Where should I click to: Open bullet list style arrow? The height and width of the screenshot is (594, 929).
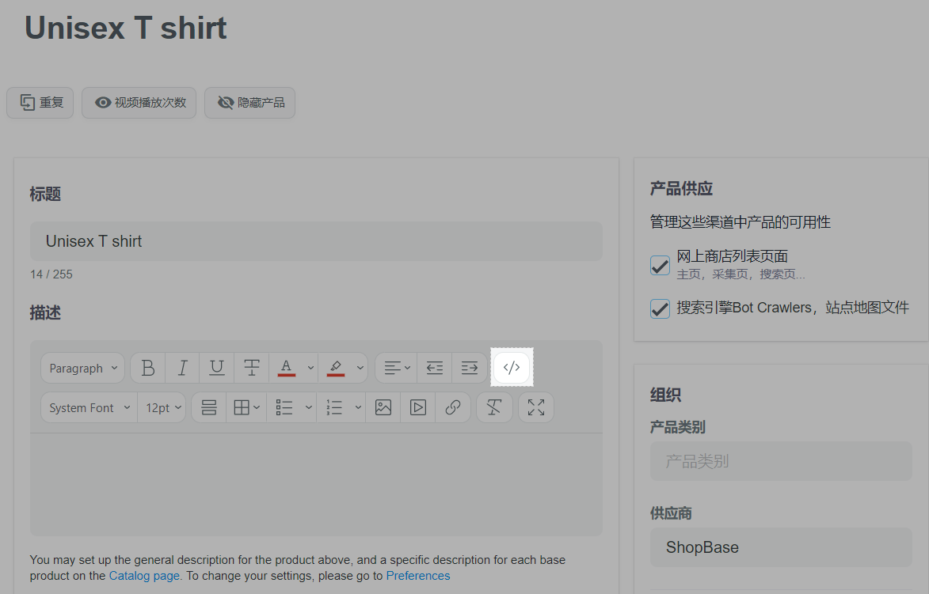(309, 407)
